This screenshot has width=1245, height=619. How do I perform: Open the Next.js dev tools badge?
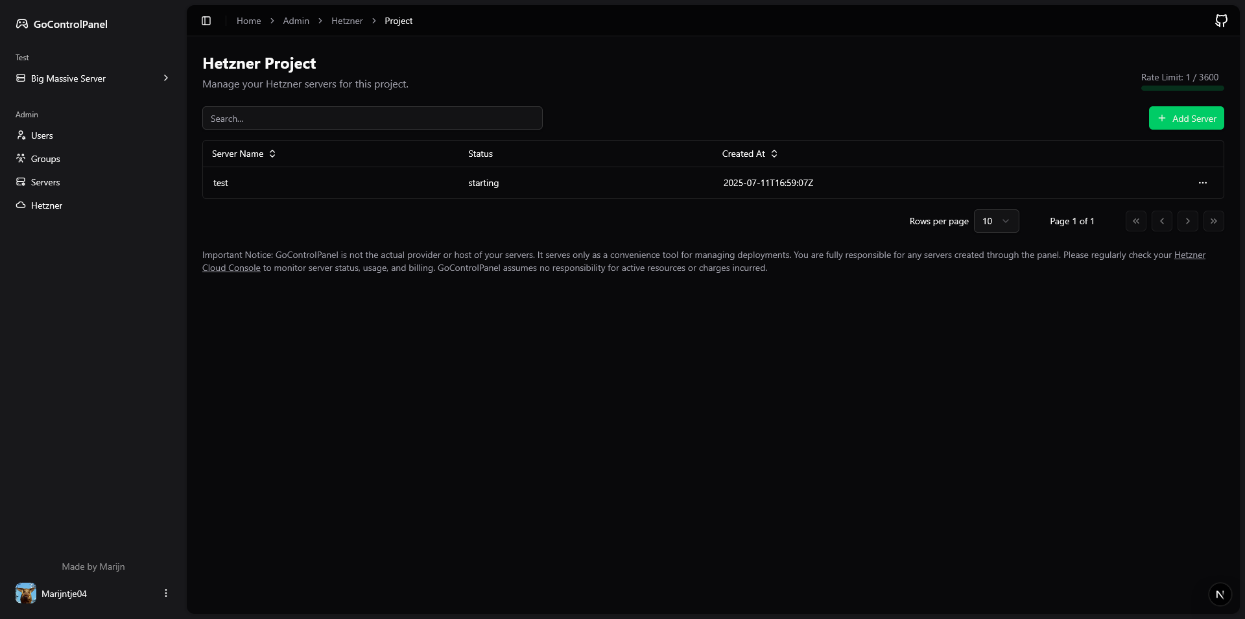click(1220, 594)
